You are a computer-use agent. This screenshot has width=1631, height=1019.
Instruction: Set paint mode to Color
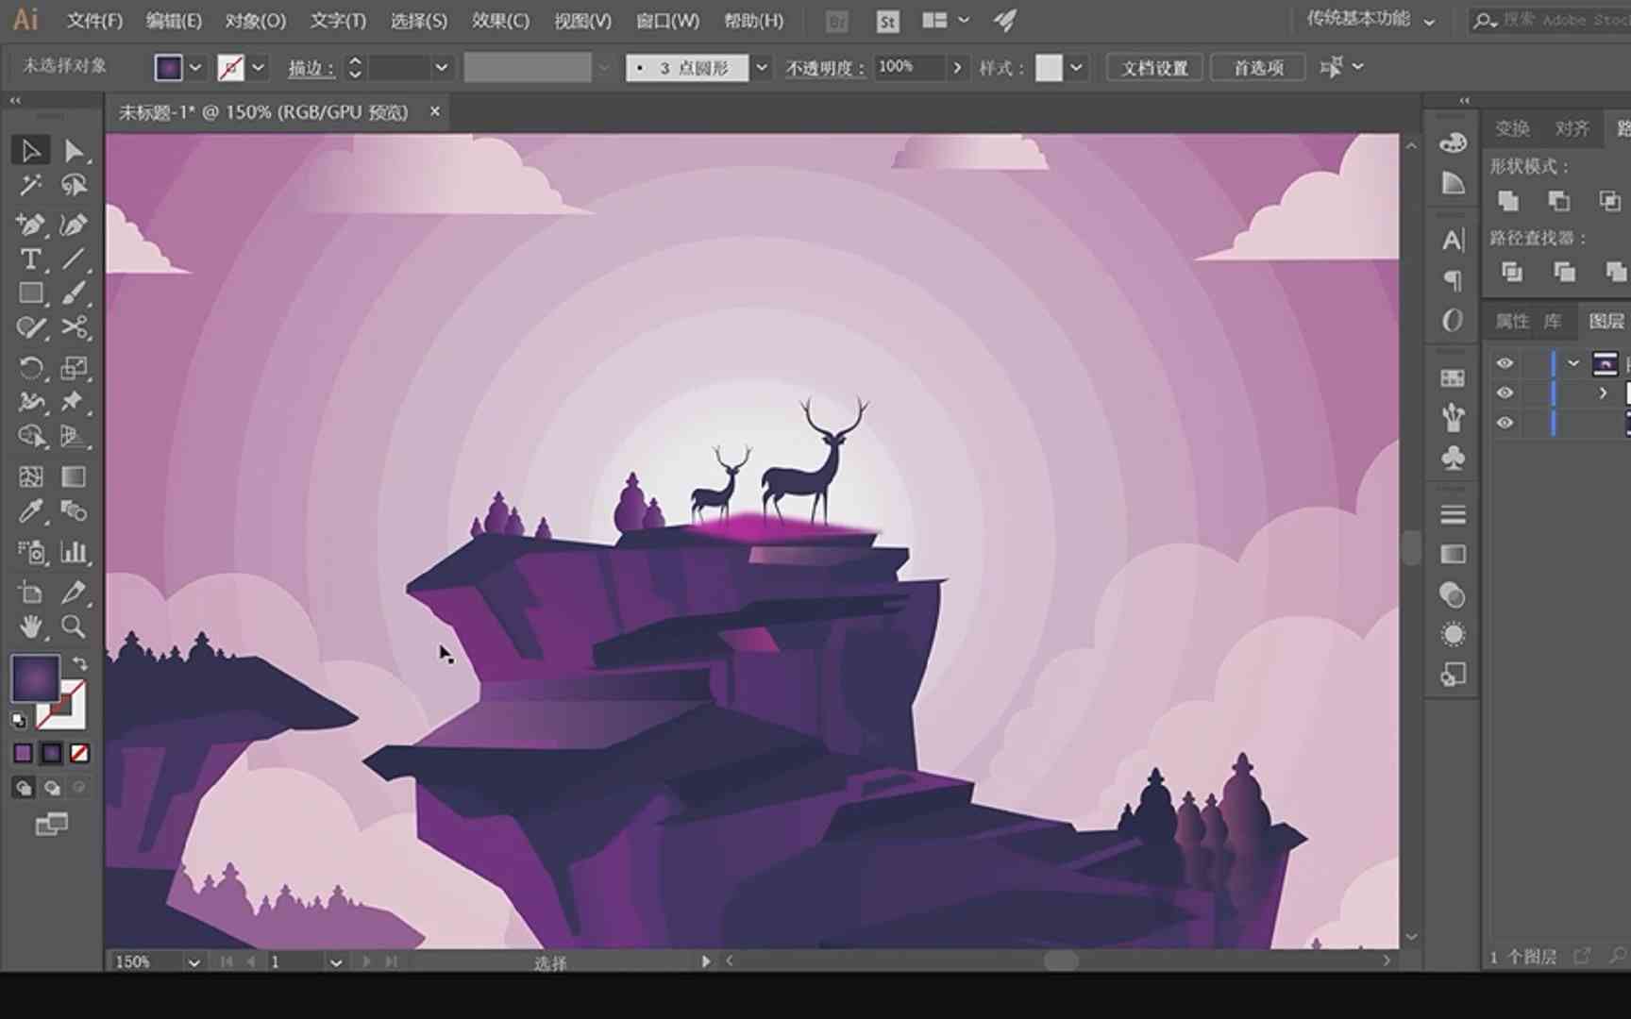click(x=23, y=753)
